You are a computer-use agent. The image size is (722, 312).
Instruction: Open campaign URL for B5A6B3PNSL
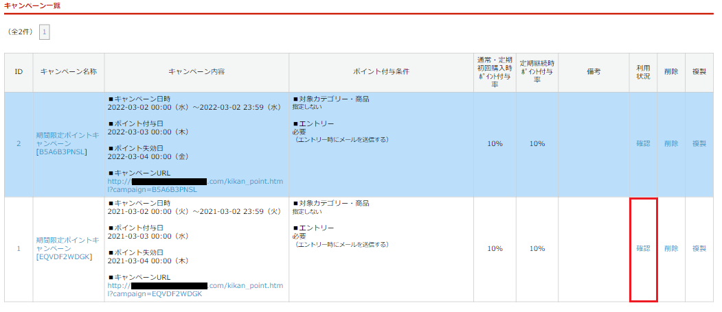pos(195,185)
